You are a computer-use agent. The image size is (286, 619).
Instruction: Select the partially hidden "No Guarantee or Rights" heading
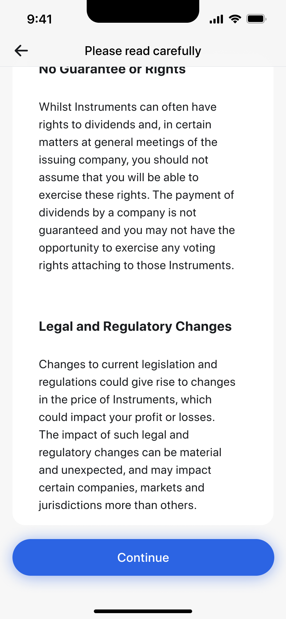pos(112,70)
